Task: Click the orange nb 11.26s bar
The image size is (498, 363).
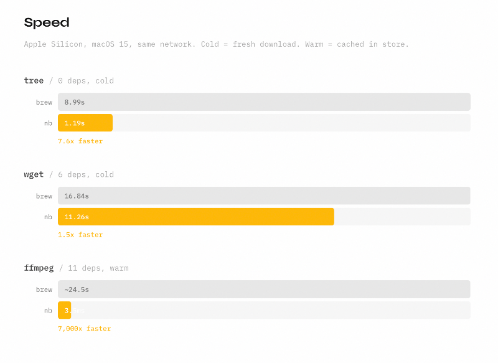Action: click(x=195, y=217)
